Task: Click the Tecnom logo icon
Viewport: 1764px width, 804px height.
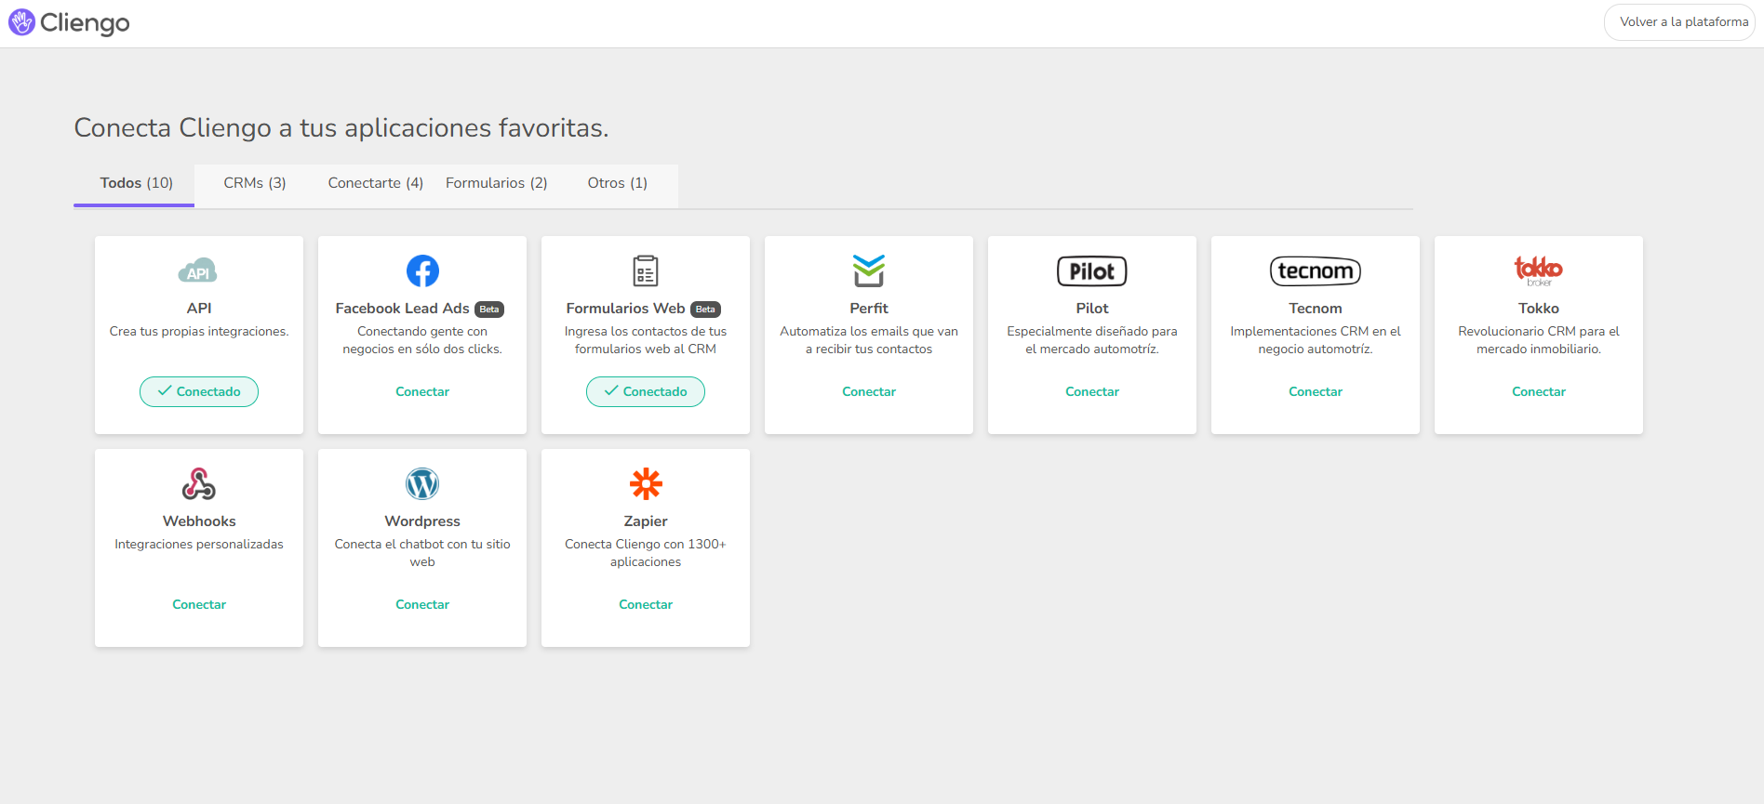Action: pos(1316,271)
